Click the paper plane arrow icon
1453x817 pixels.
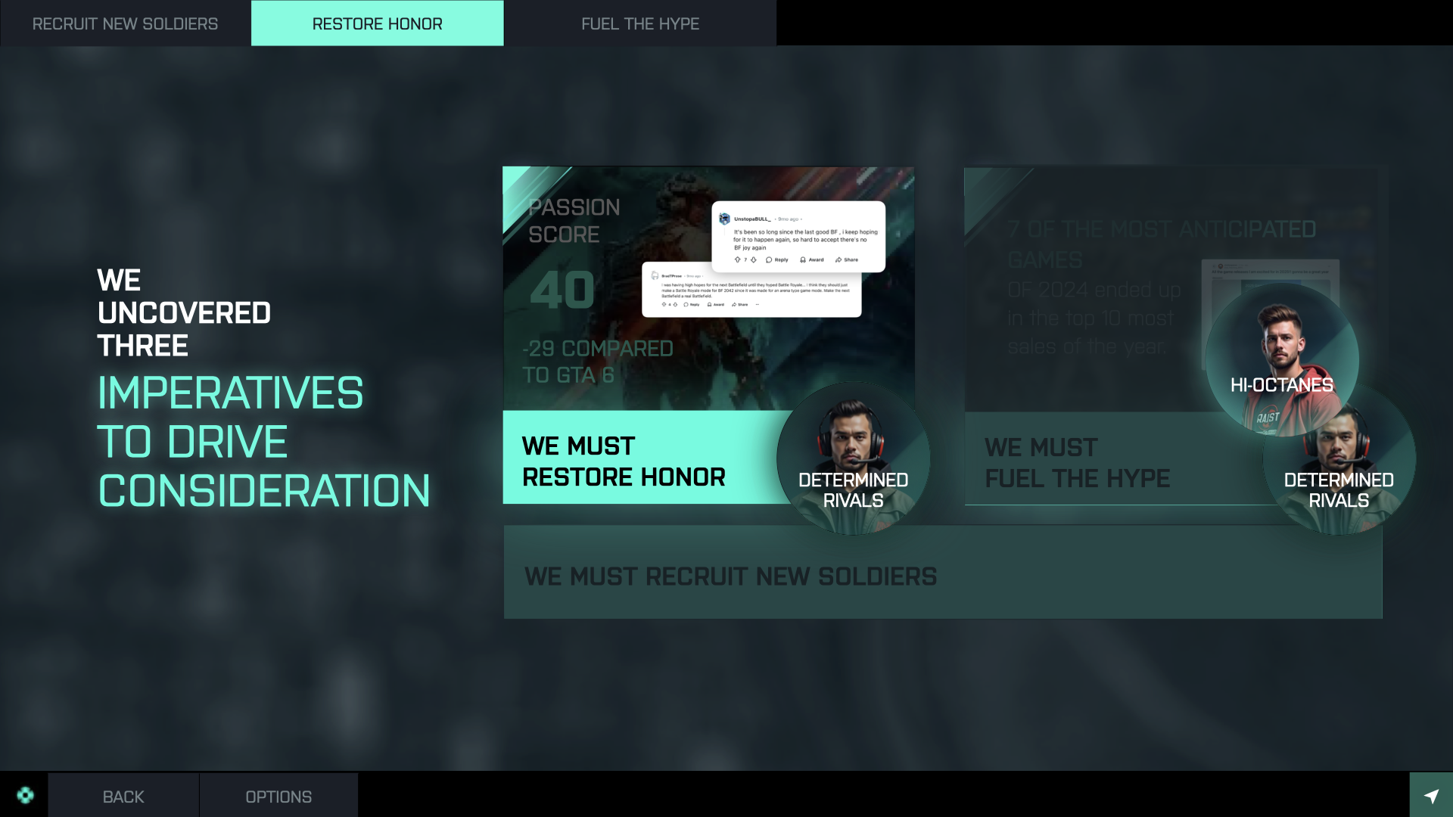tap(1431, 795)
